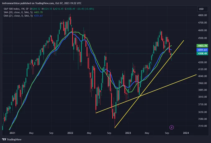
Task: Click the 4500.00 price axis label
Action: [x=202, y=38]
